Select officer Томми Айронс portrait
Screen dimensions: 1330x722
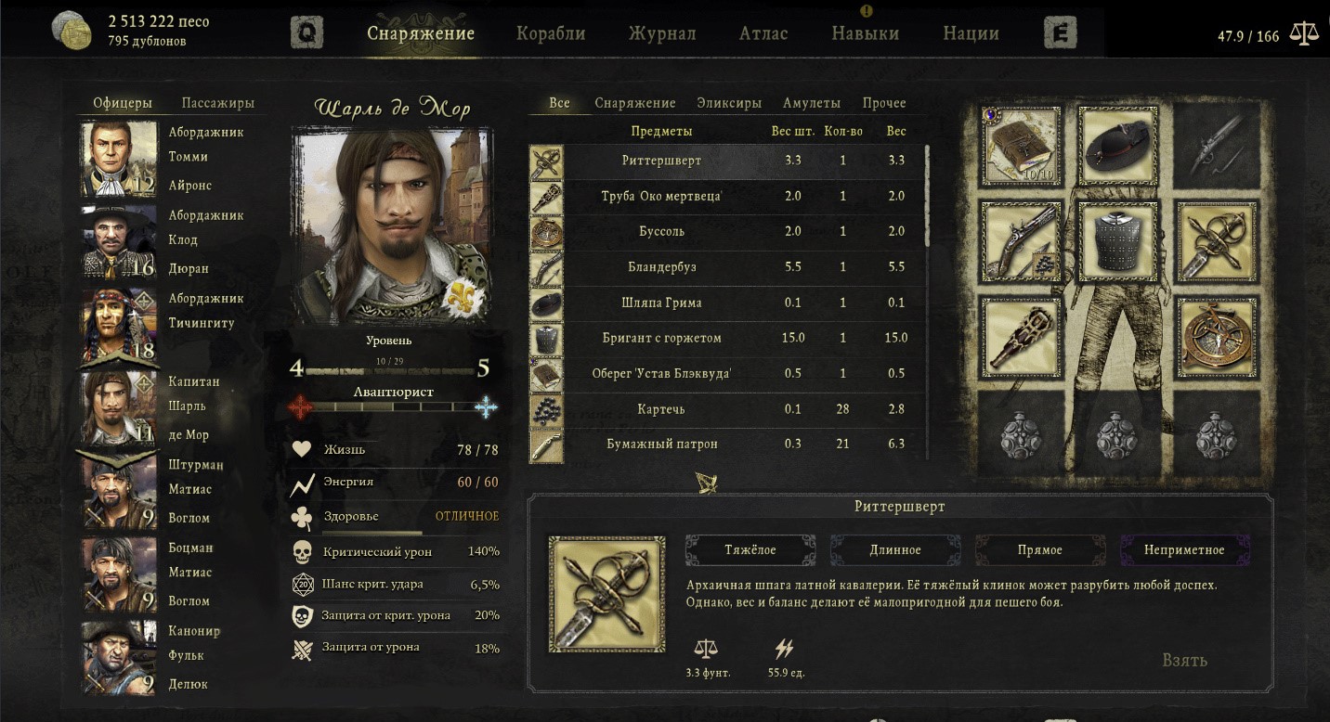point(119,159)
